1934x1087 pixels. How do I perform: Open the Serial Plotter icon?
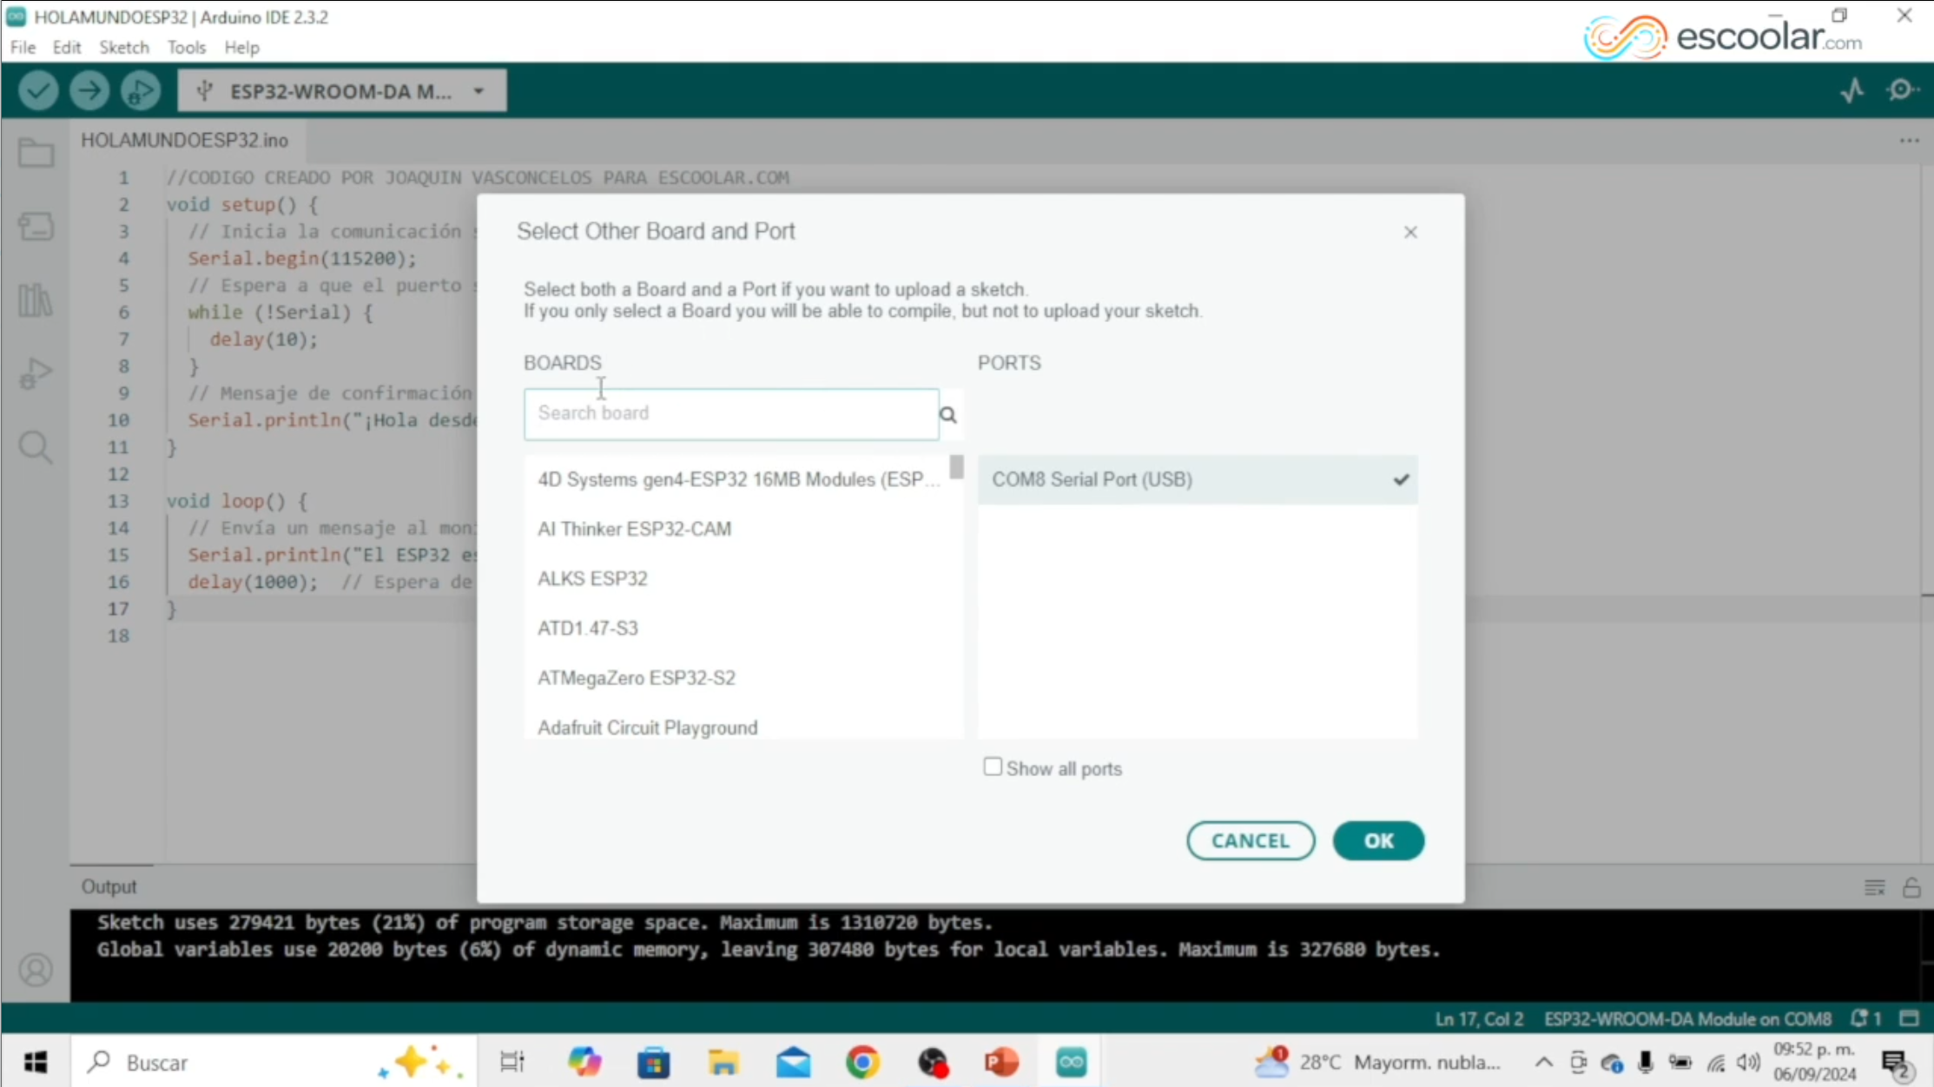(x=1851, y=90)
